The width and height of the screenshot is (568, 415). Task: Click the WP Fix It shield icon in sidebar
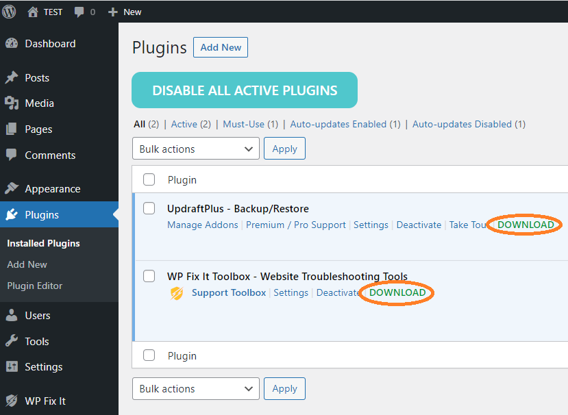[x=12, y=401]
